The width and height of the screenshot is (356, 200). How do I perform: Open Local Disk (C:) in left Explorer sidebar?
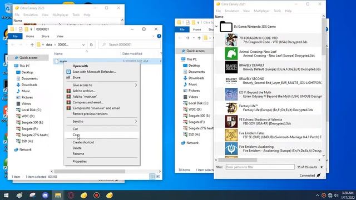(31, 110)
